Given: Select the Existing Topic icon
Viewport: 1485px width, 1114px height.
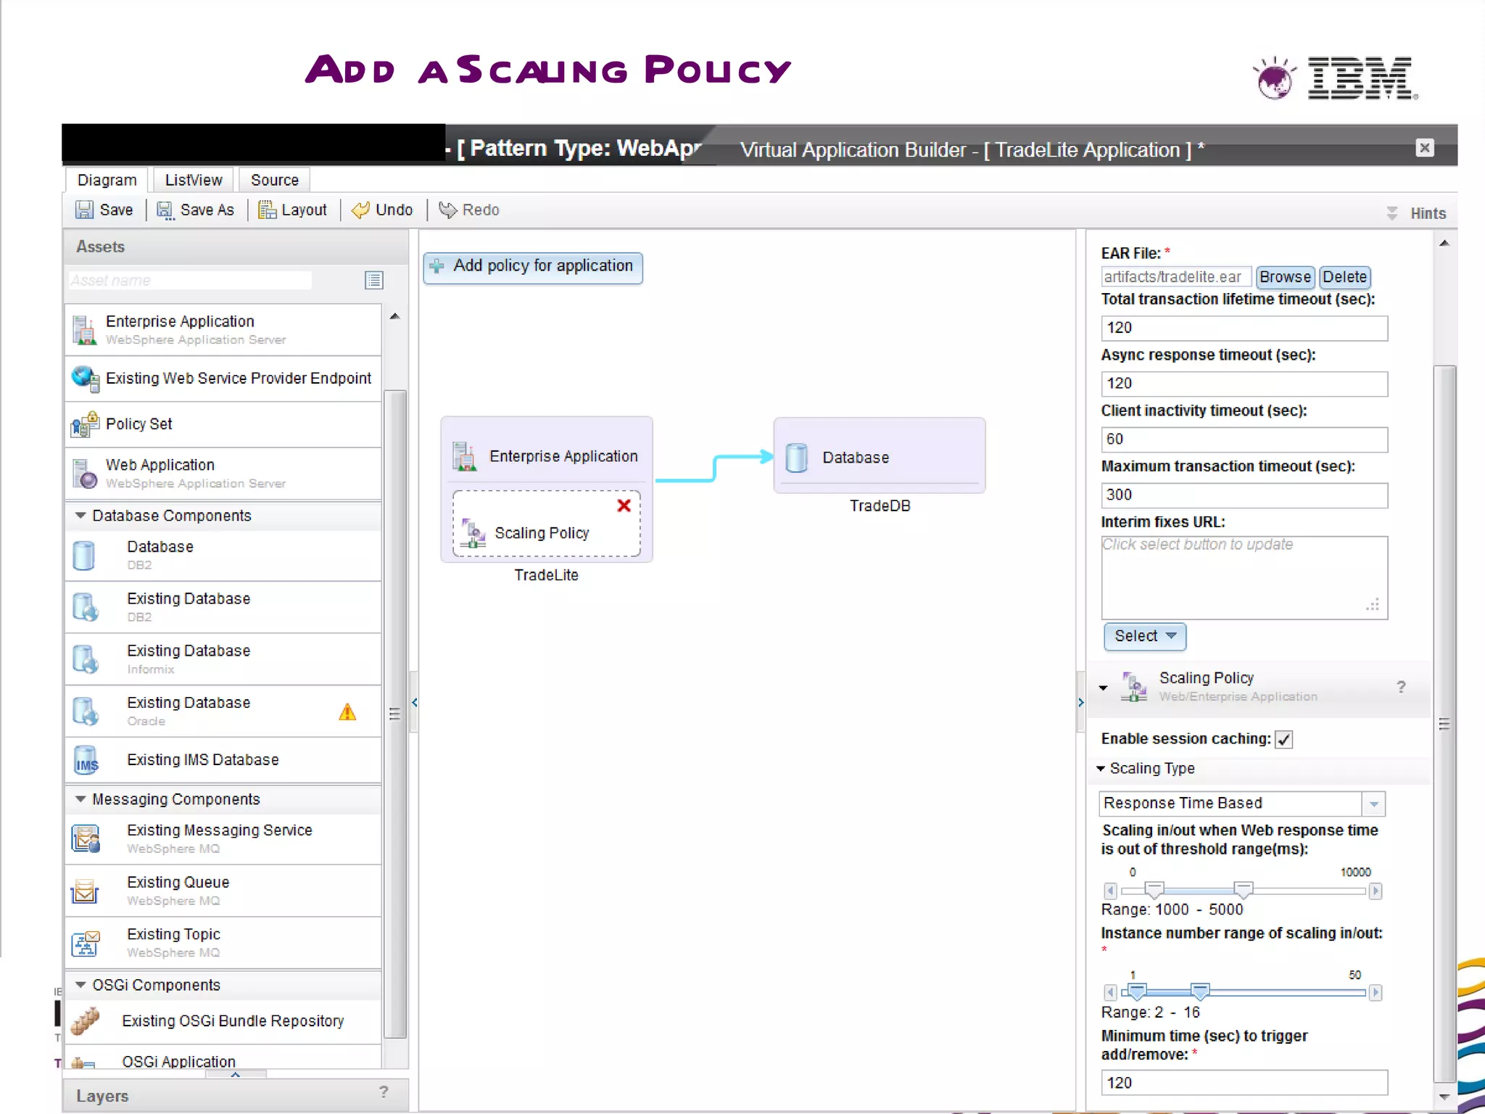Looking at the screenshot, I should coord(86,943).
